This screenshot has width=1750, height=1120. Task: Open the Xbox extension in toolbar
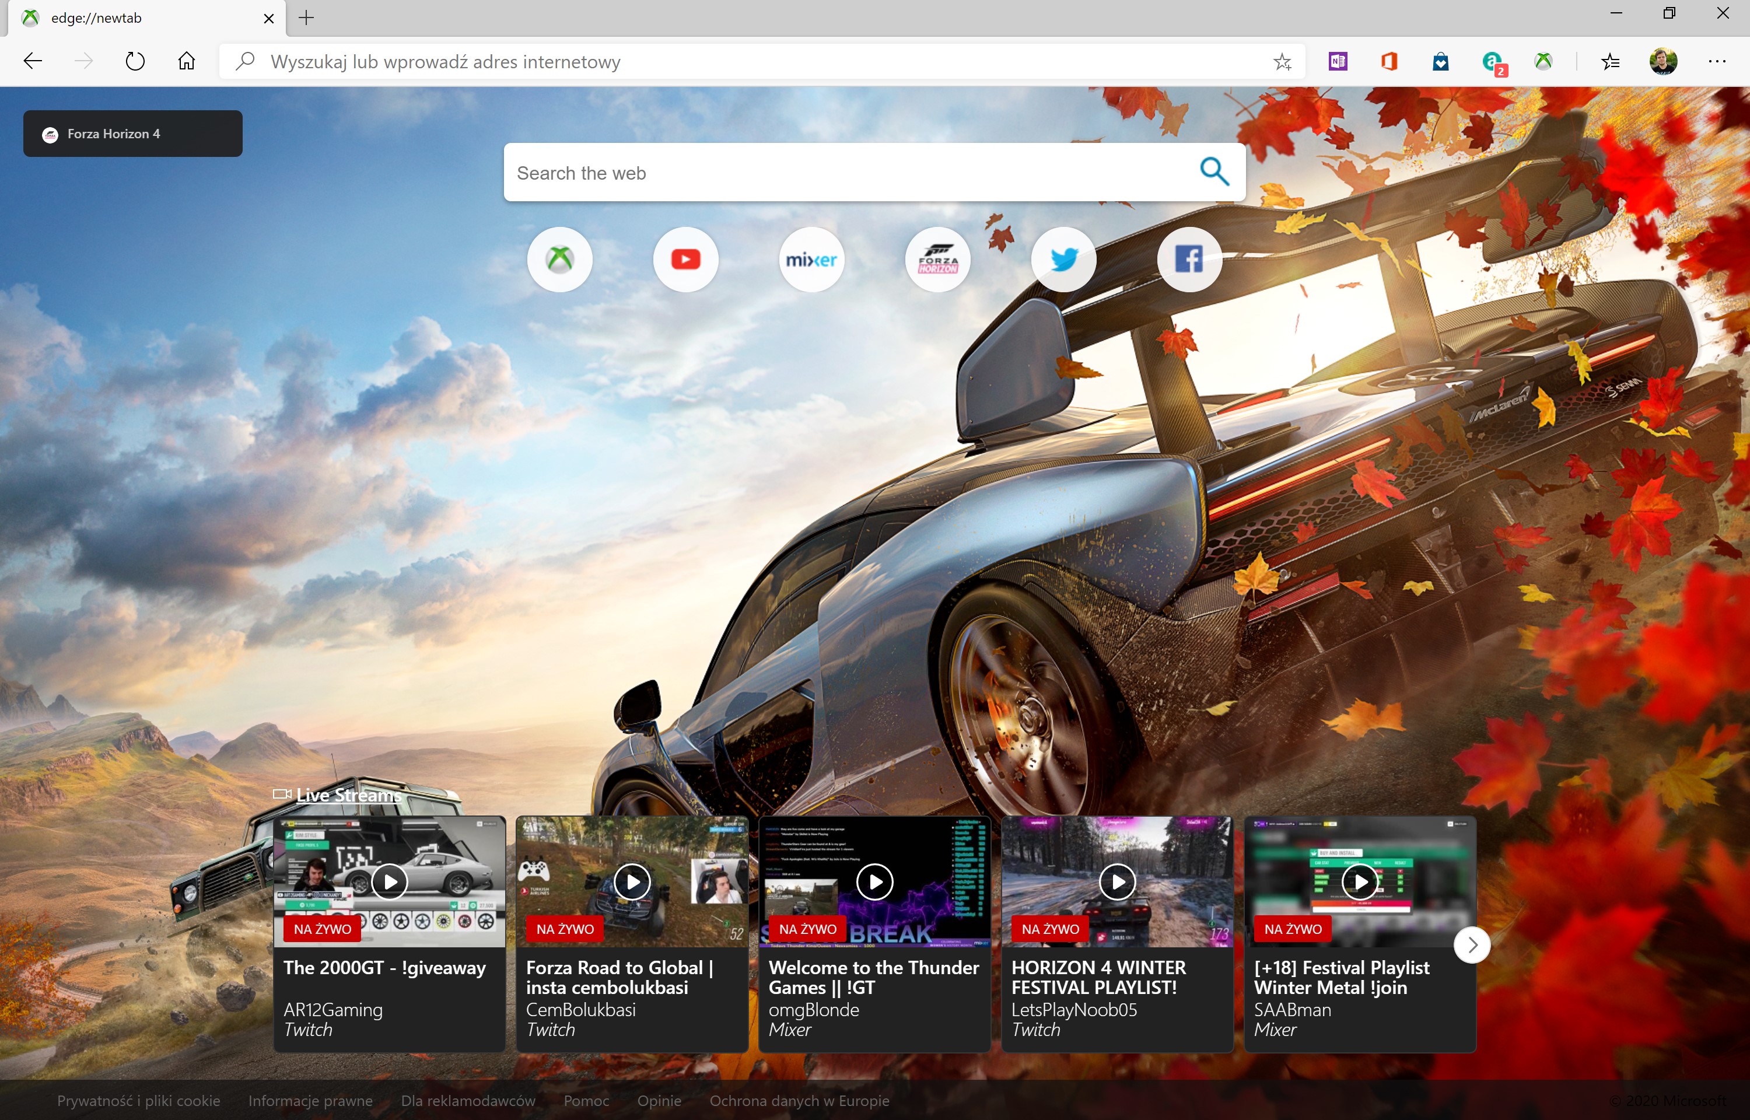tap(1543, 61)
